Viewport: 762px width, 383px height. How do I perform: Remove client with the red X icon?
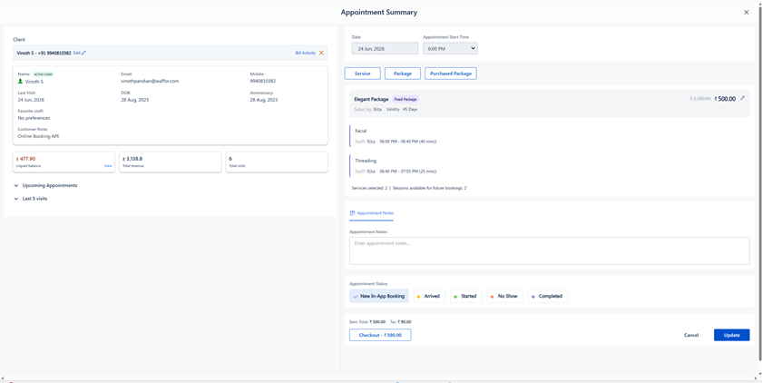[321, 53]
